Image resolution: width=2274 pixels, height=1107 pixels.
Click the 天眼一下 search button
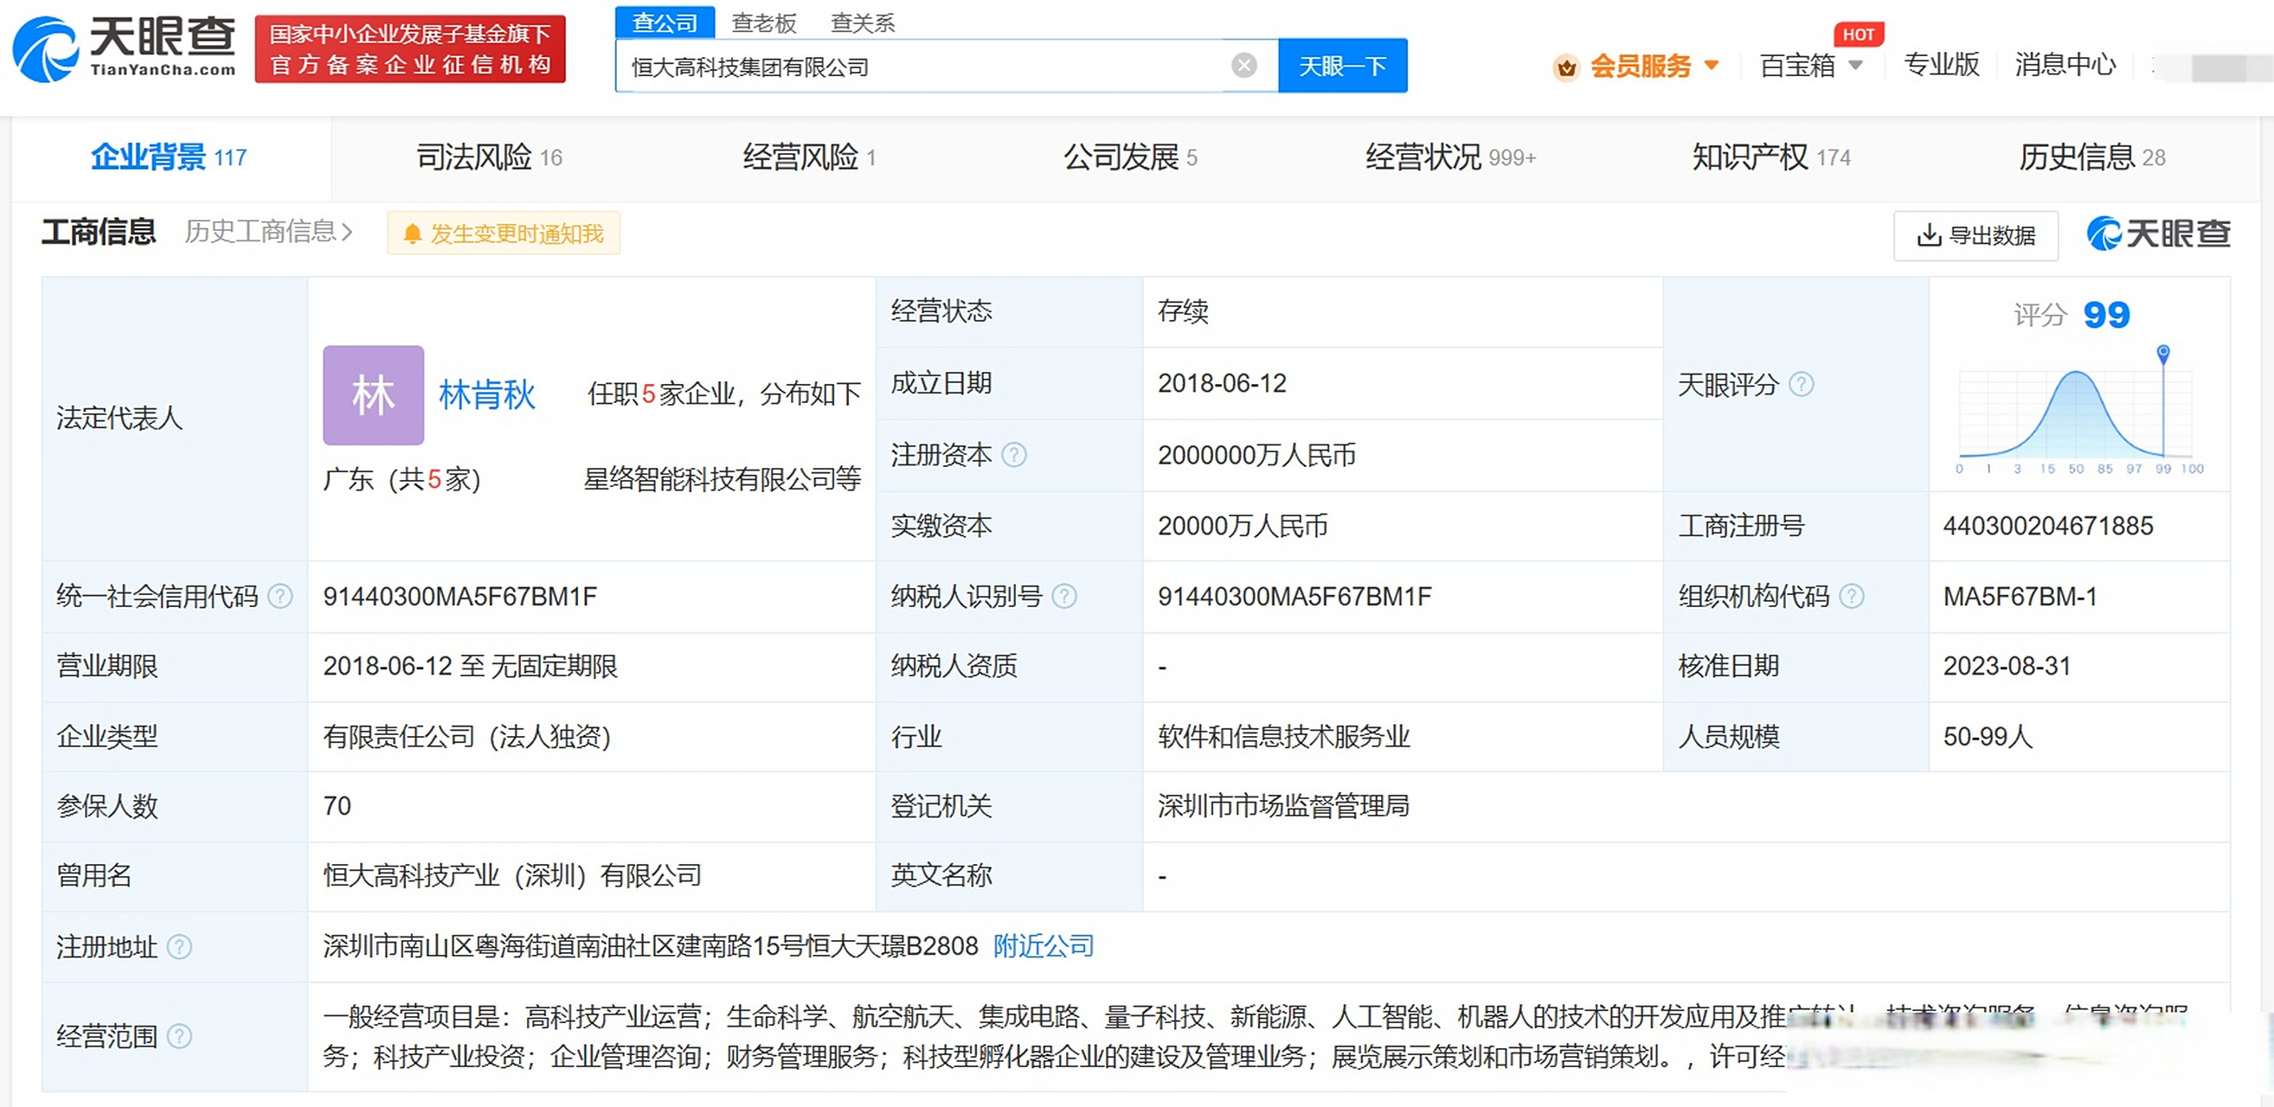1342,64
